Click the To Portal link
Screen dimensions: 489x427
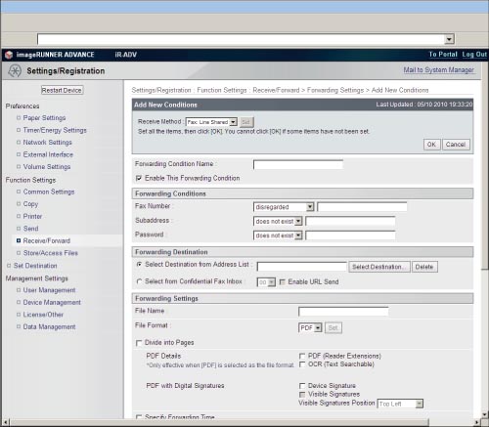[x=443, y=55]
